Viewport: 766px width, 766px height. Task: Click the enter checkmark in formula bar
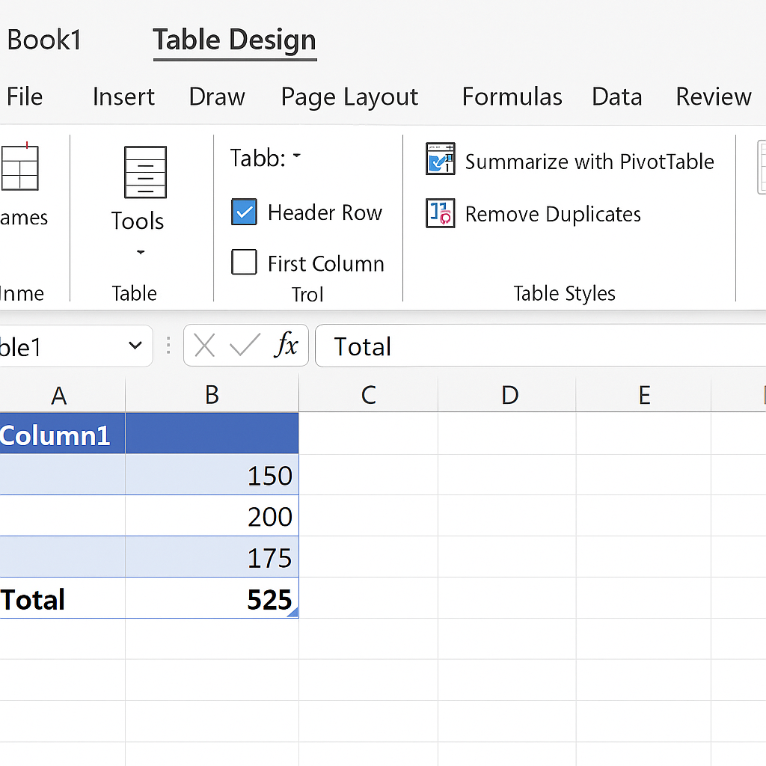click(x=245, y=346)
